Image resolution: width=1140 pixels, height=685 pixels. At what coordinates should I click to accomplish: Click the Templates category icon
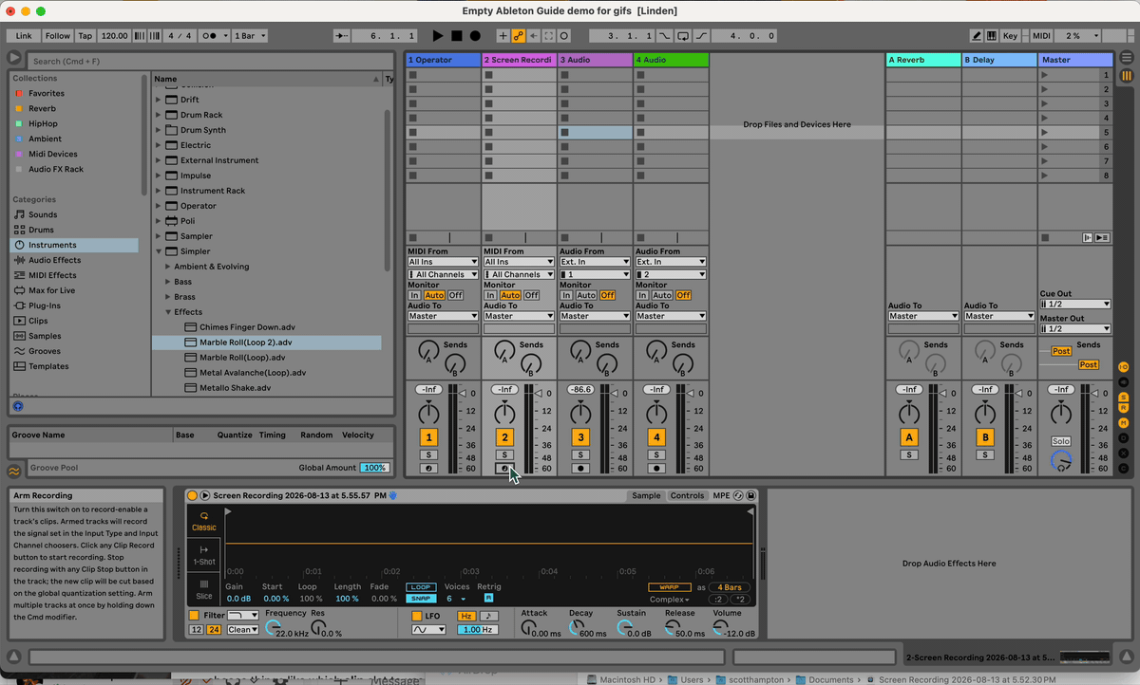(19, 366)
